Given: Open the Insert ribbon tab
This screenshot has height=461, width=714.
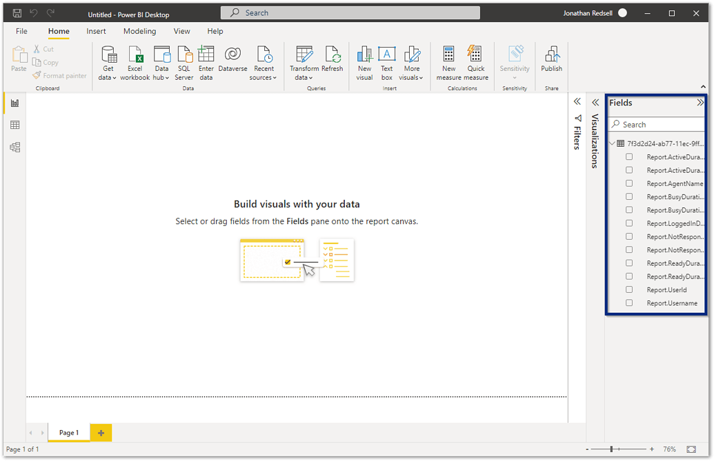Looking at the screenshot, I should pos(96,31).
